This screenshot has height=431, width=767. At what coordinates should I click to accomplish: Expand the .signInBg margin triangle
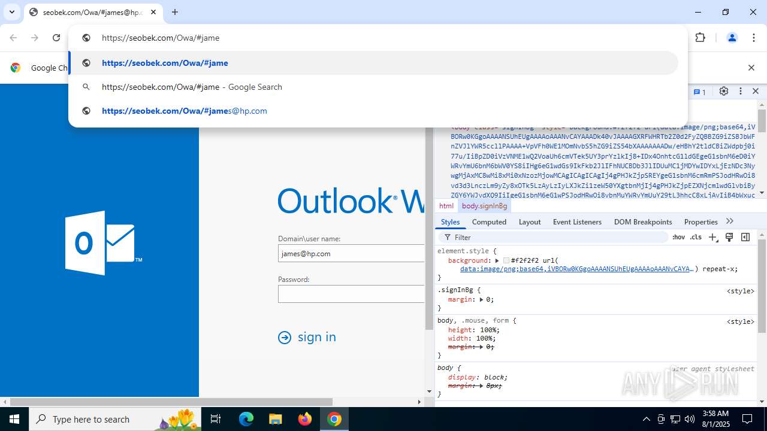[x=481, y=299]
